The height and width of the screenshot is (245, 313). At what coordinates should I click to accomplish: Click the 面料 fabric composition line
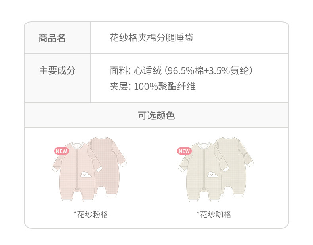[181, 71]
